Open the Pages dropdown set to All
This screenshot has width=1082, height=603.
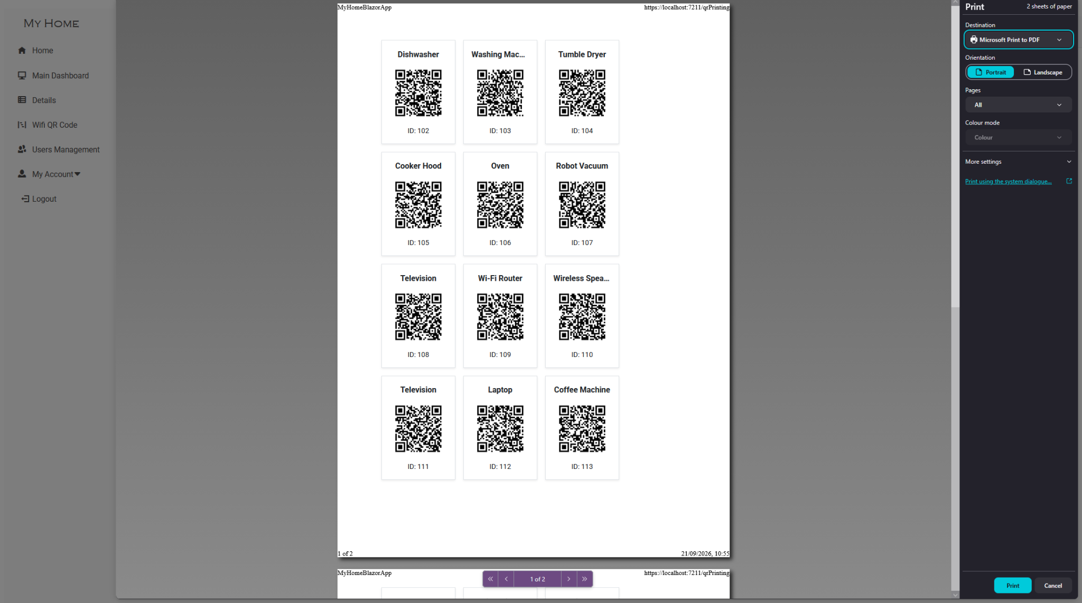[x=1018, y=105]
